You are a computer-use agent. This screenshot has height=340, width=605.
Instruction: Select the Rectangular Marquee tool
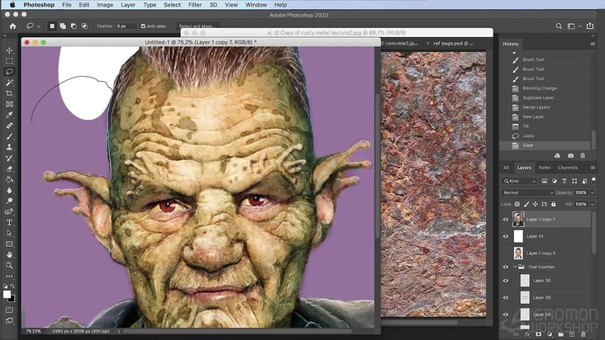click(x=9, y=61)
